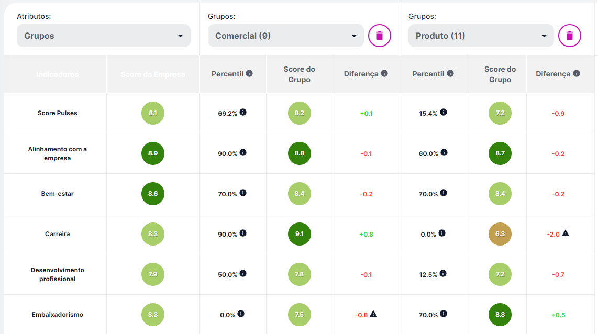
Task: Click the trash button next to Comercial (9)
Action: (379, 36)
